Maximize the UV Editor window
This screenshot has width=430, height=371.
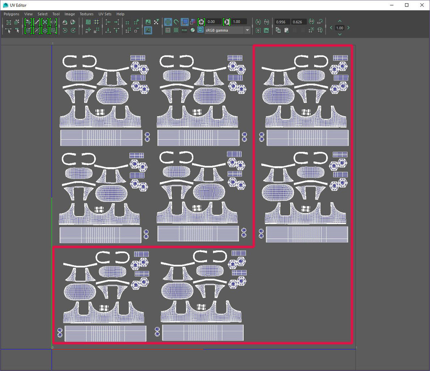pyautogui.click(x=407, y=5)
